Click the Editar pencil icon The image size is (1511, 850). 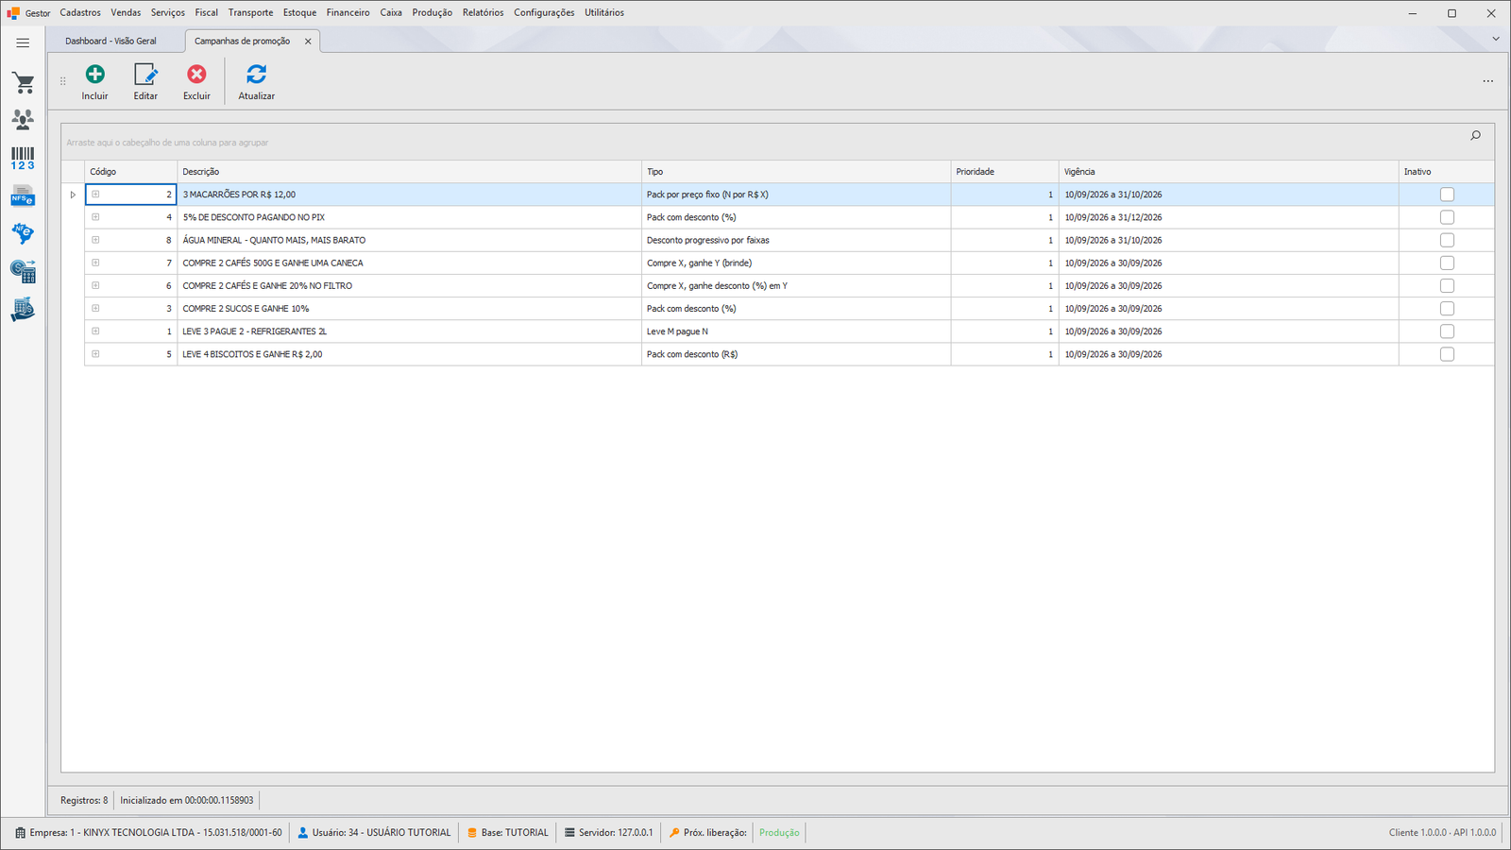145,74
